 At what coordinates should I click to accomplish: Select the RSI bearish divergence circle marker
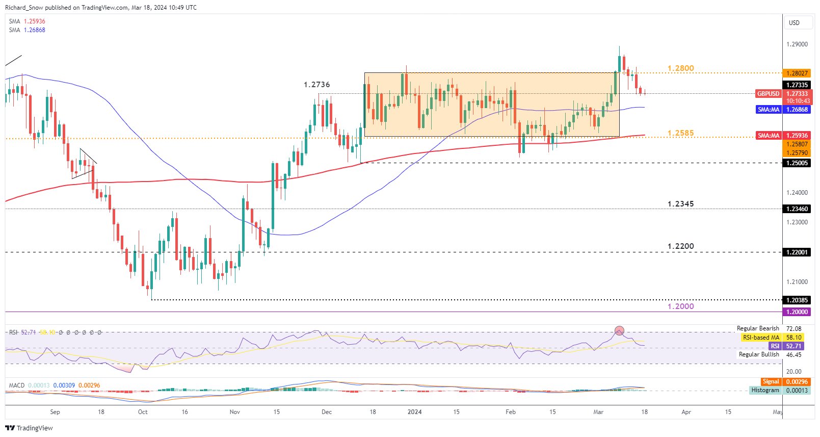pos(619,331)
